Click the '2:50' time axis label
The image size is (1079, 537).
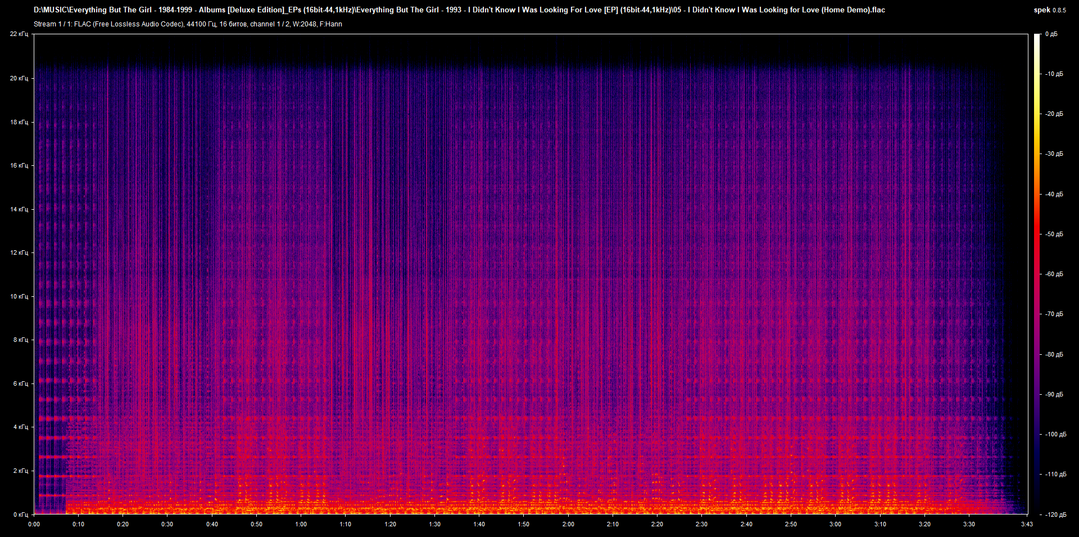(791, 524)
